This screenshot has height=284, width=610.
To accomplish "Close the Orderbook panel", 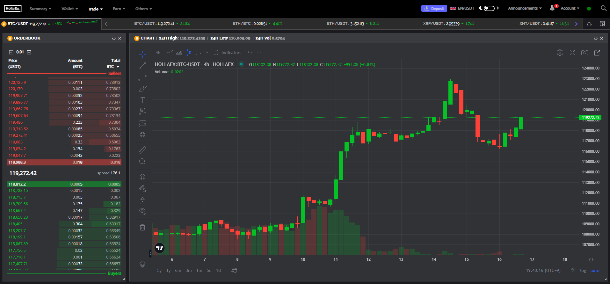I will click(120, 38).
